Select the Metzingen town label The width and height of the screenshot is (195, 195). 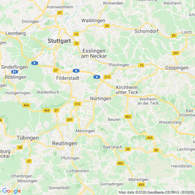[x=85, y=131]
